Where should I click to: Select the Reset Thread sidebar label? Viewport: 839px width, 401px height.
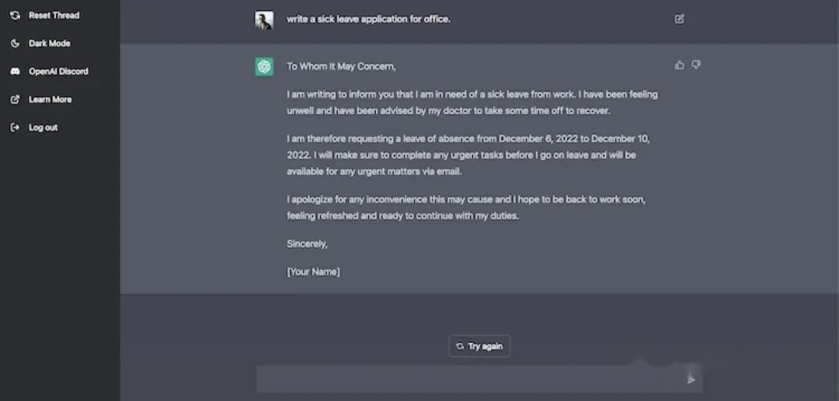pyautogui.click(x=54, y=16)
